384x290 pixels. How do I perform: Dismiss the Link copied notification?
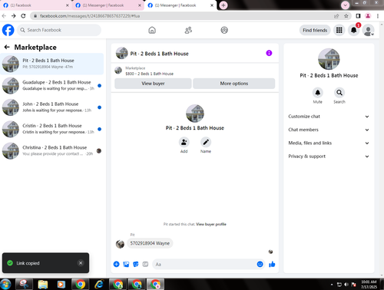[81, 263]
